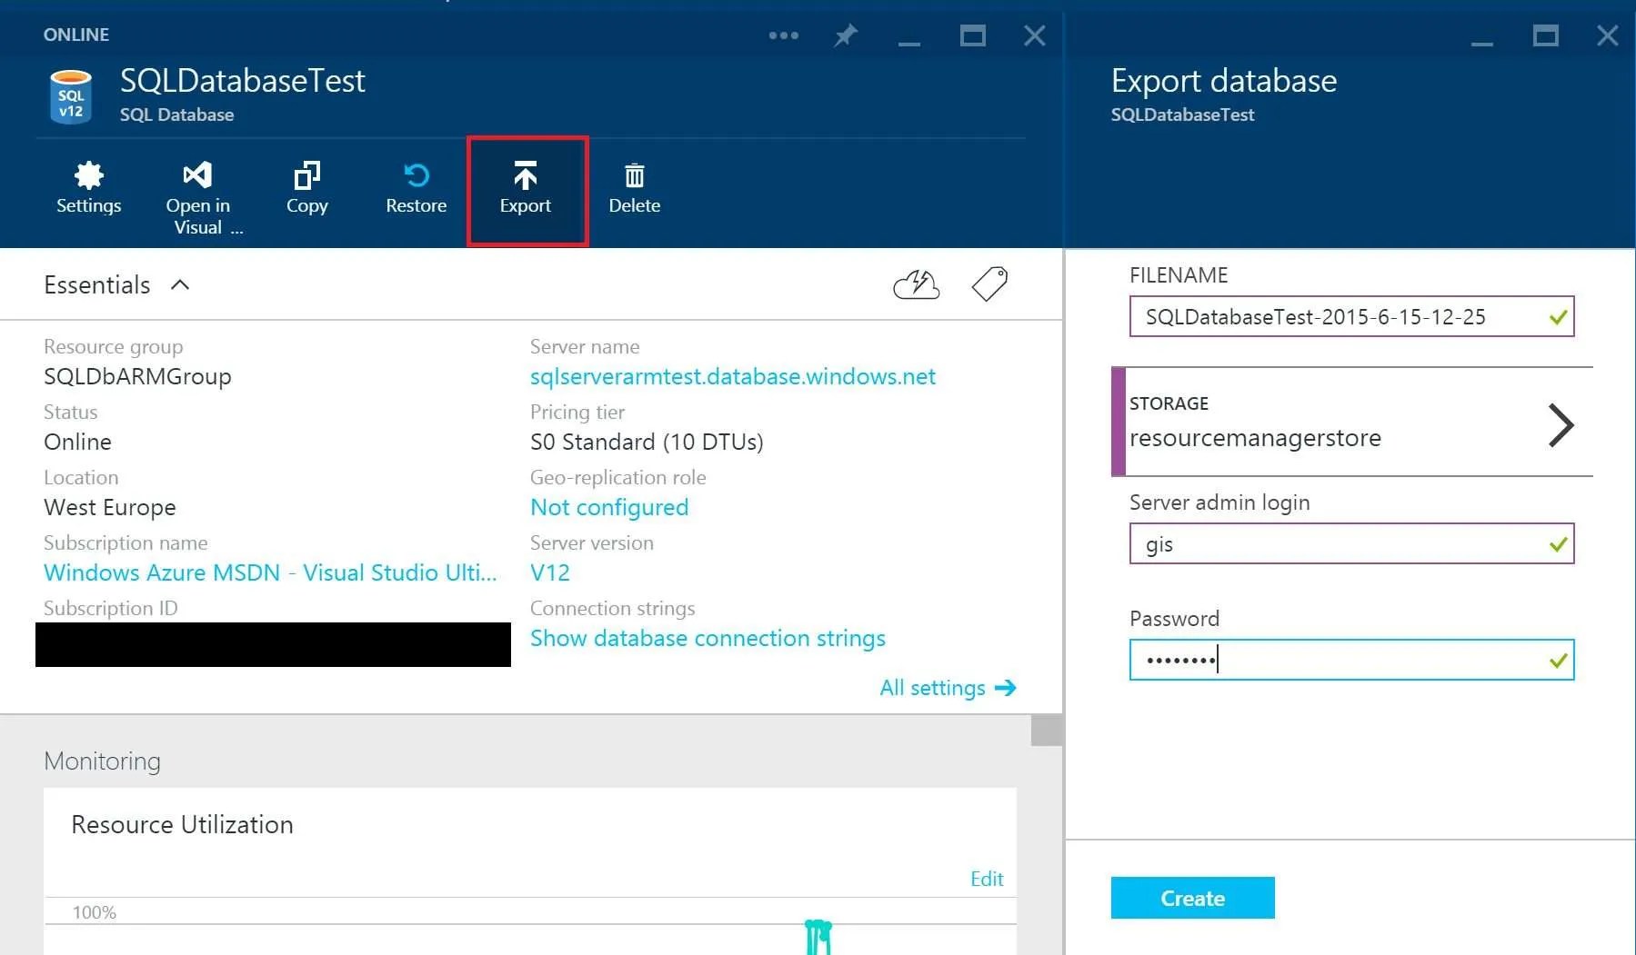Image resolution: width=1636 pixels, height=955 pixels.
Task: Close the SQLDatabaseTest blade
Action: tap(1034, 35)
